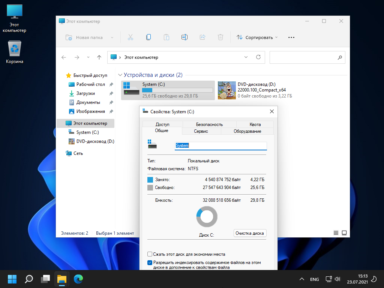384x288 pixels.
Task: Click the volume speaker tray icon
Action: (x=337, y=279)
